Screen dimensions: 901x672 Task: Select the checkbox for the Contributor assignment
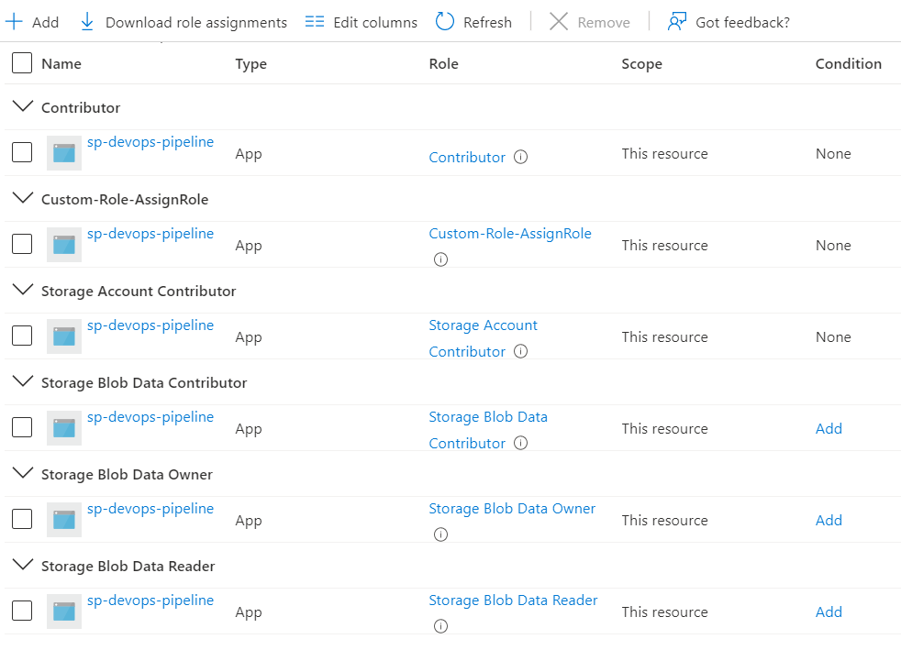tap(22, 152)
